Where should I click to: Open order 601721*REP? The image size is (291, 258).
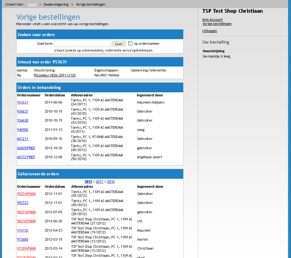tap(26, 157)
